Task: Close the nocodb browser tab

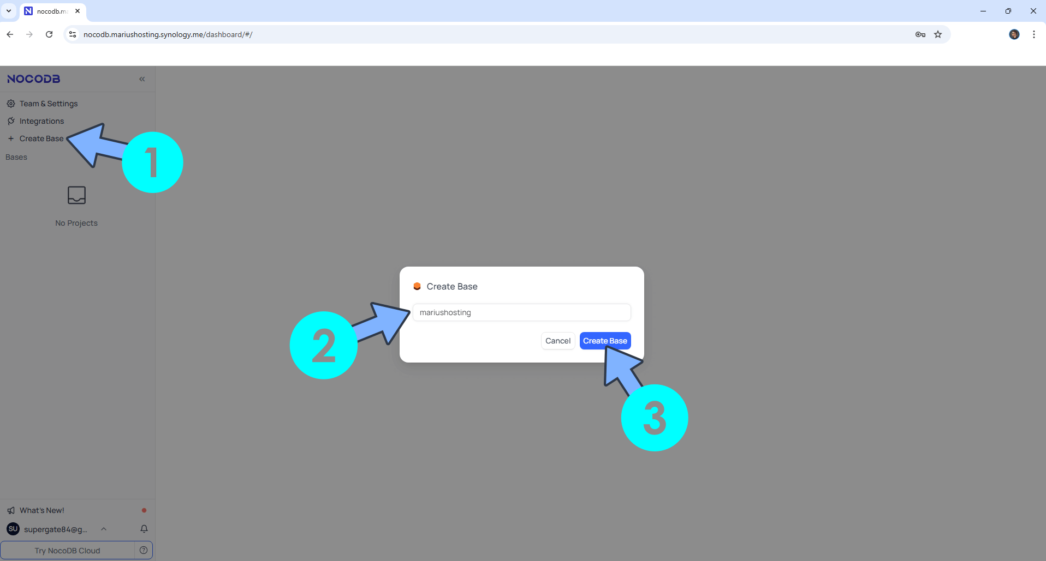Action: point(78,11)
